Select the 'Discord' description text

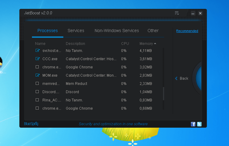pyautogui.click(x=72, y=92)
